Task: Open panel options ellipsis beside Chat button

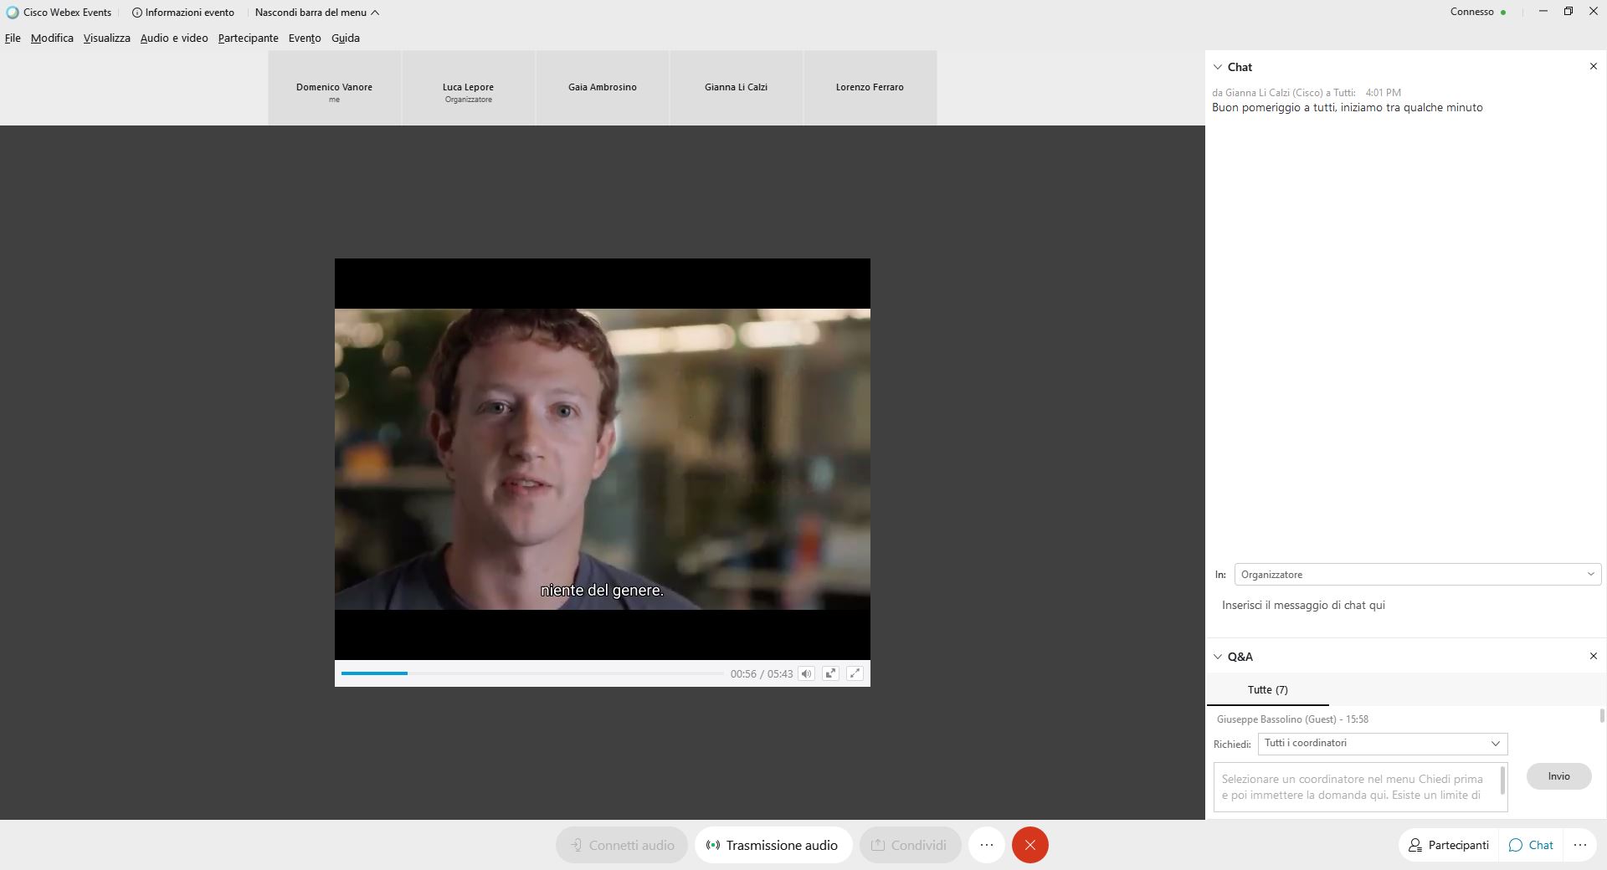Action: pyautogui.click(x=1580, y=845)
